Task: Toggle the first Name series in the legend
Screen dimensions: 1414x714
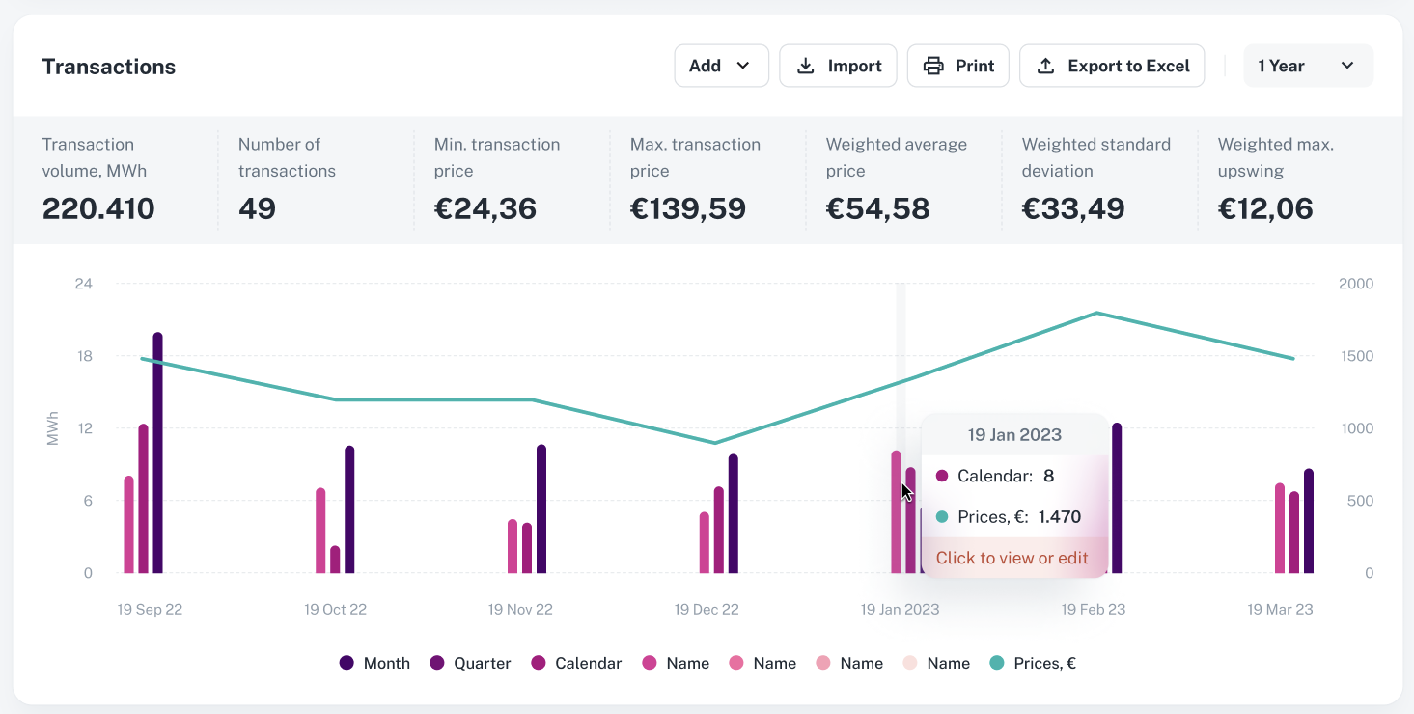Action: [x=687, y=663]
